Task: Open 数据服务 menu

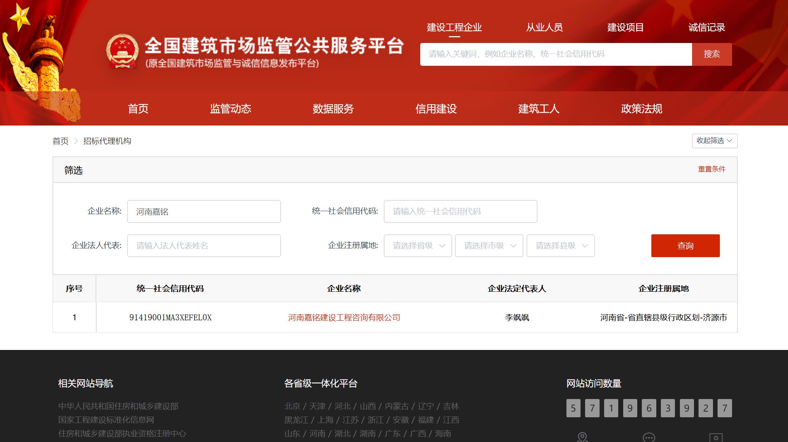Action: click(333, 109)
